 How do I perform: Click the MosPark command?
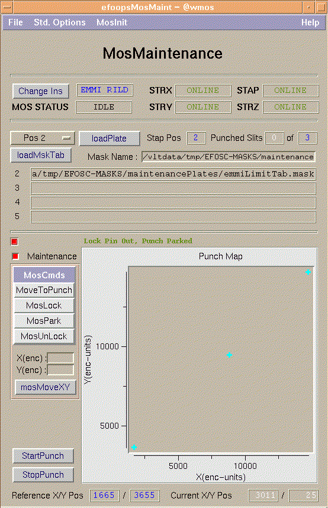44,321
